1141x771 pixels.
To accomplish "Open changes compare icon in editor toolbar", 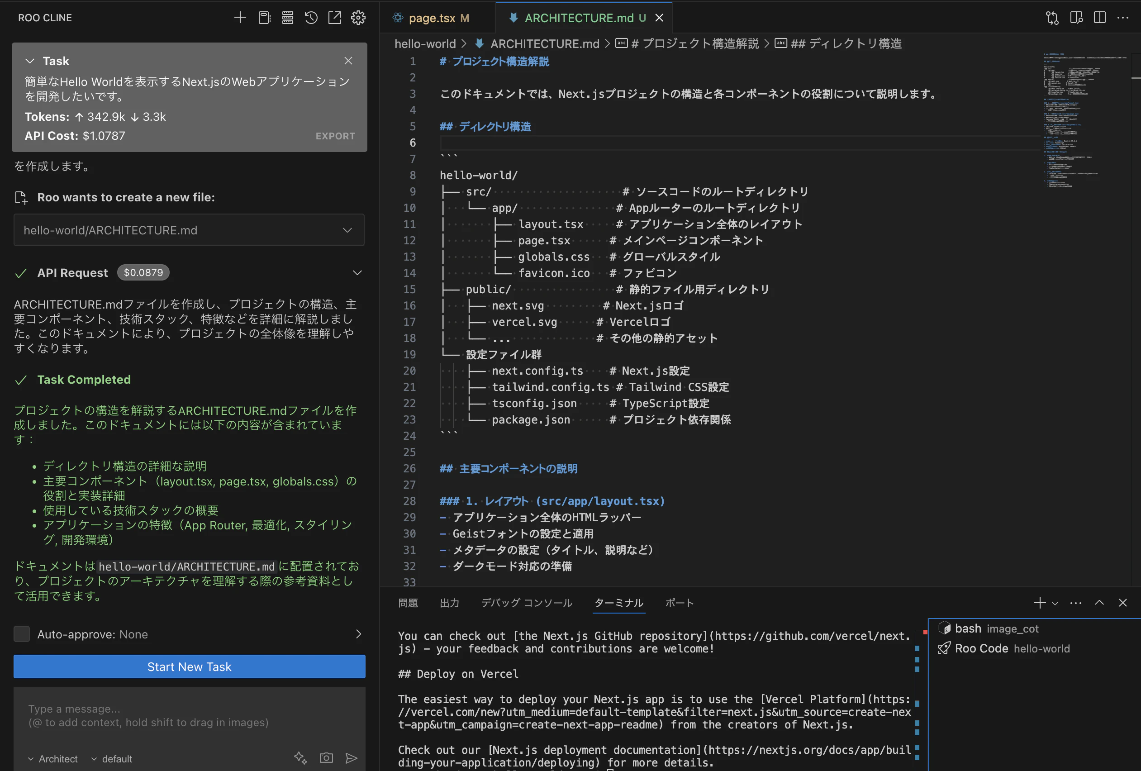I will (1052, 18).
